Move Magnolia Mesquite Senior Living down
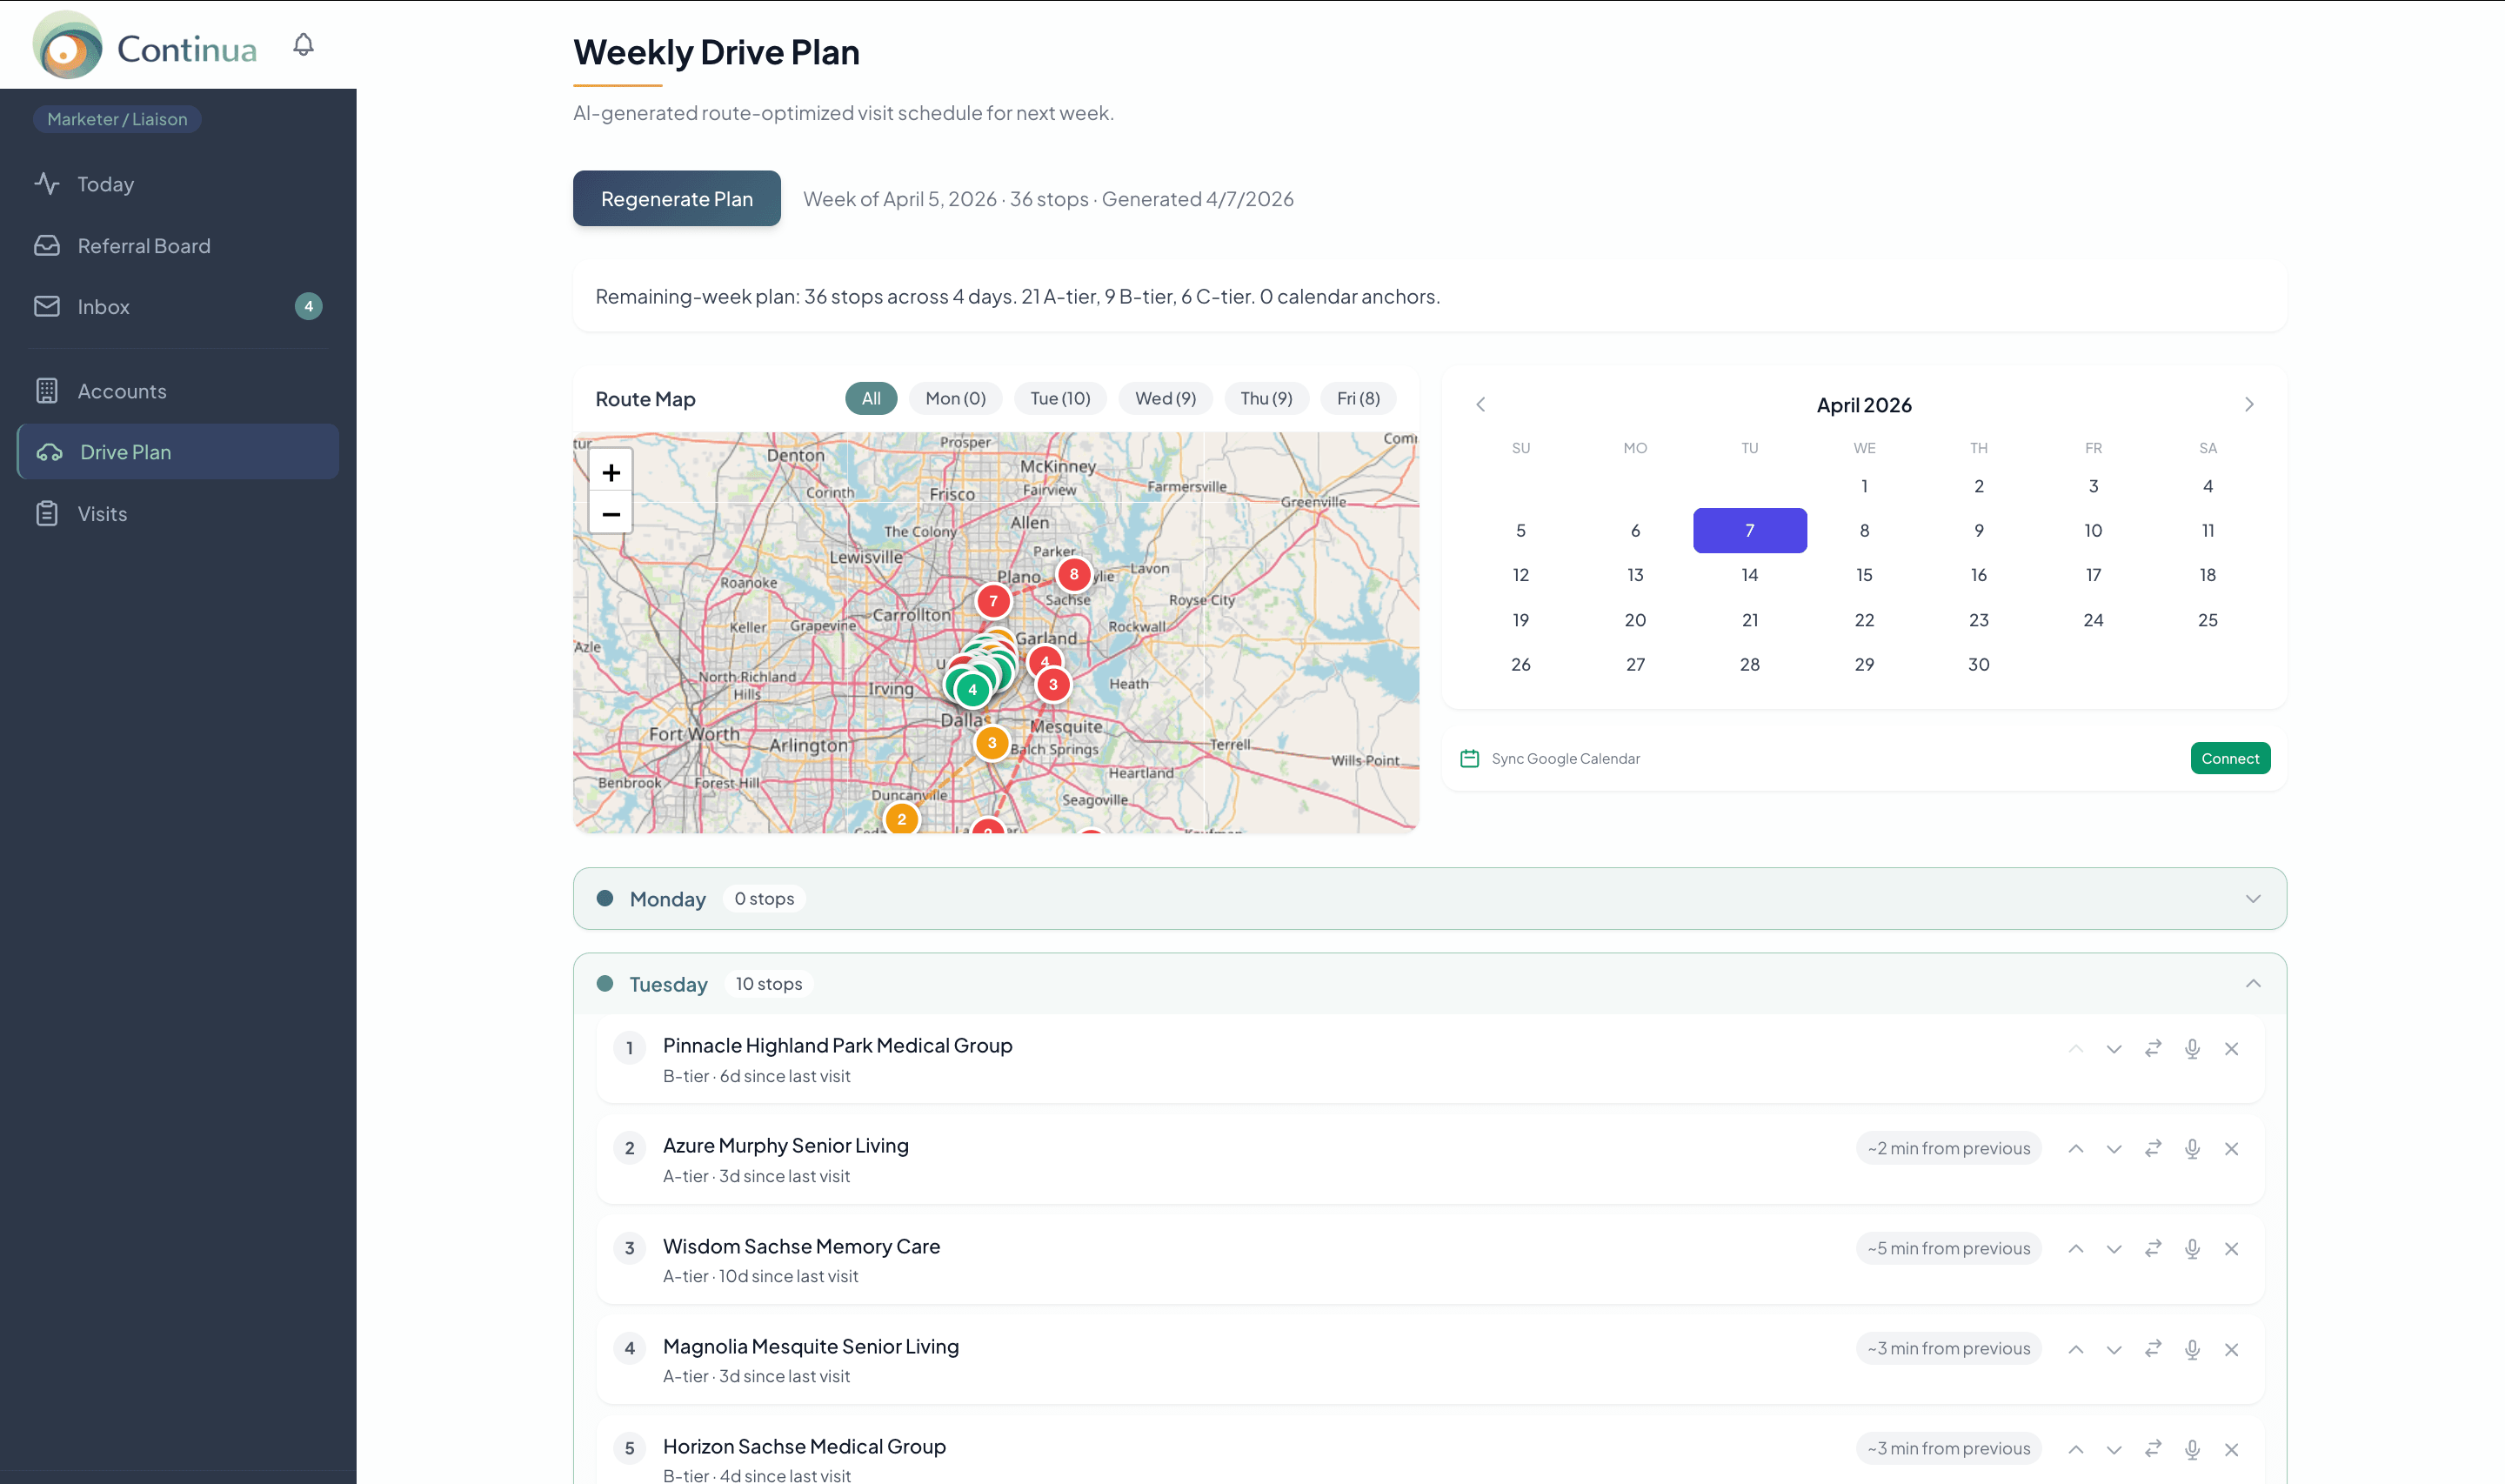The width and height of the screenshot is (2505, 1484). click(x=2114, y=1348)
